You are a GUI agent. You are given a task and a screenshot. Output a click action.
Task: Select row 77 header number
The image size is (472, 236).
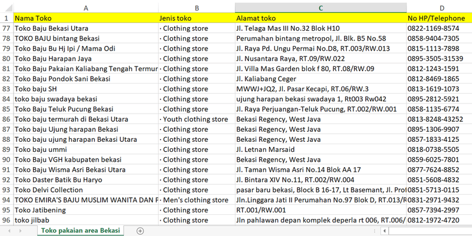[6, 28]
